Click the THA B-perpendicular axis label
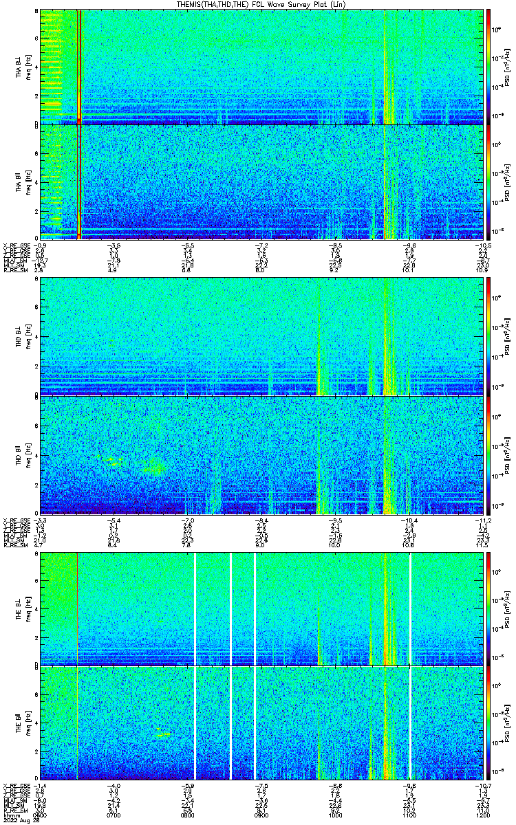Image resolution: width=516 pixels, height=825 pixels. pos(19,67)
